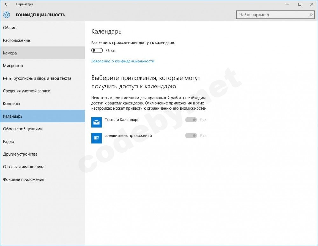Click the settings gear icon

6,15
